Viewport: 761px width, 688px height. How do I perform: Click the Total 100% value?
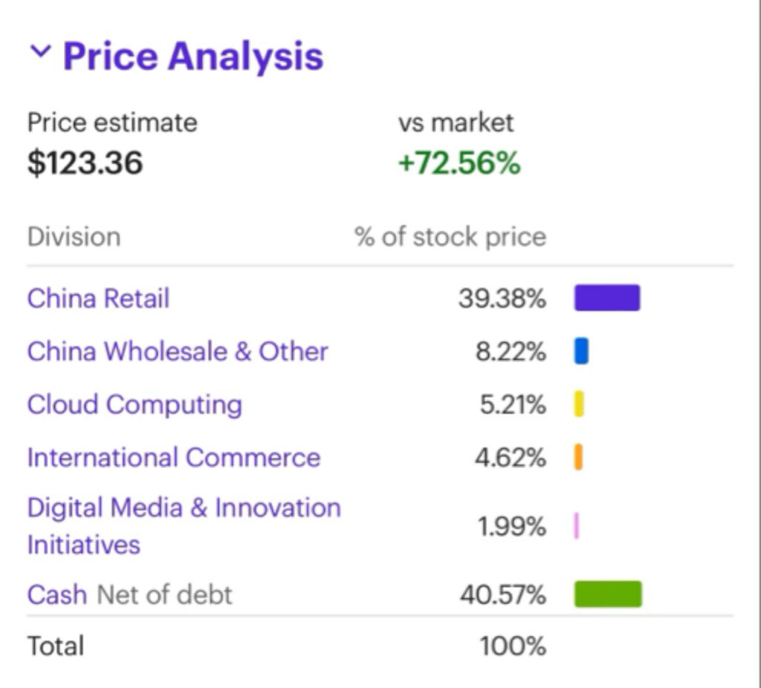tap(513, 646)
